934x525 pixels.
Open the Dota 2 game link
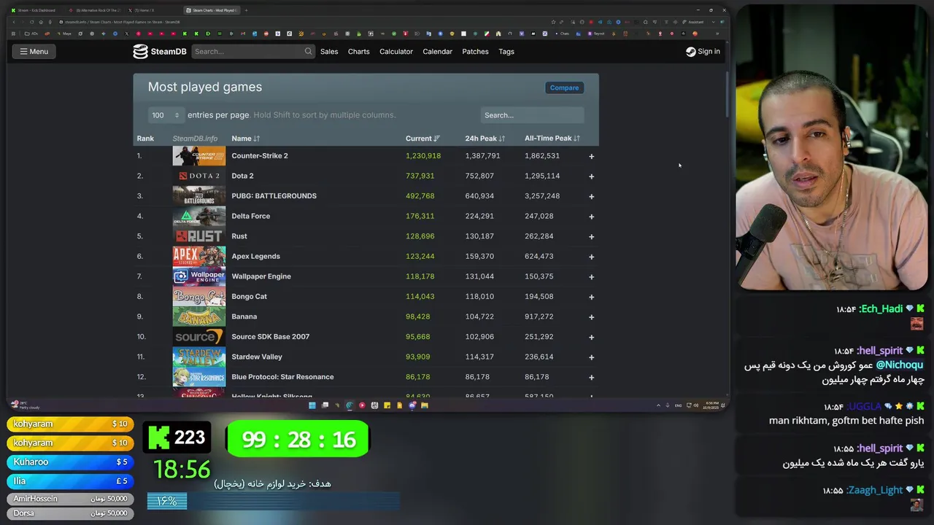point(242,176)
